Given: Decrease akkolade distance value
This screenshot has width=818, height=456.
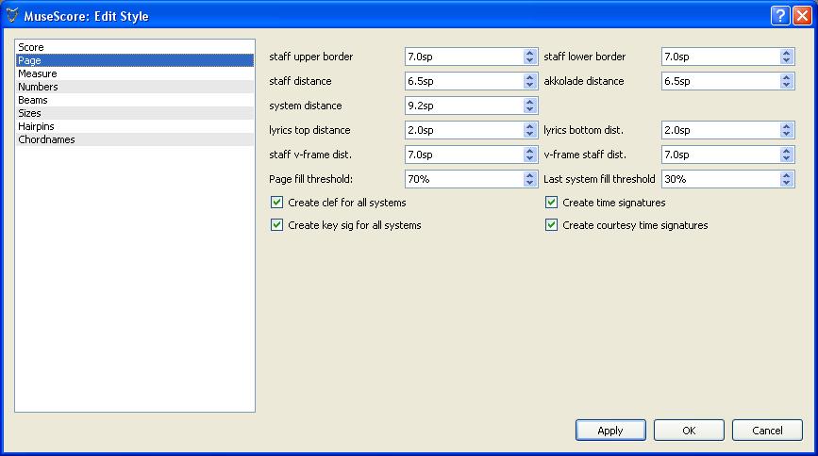Looking at the screenshot, I should [x=787, y=85].
